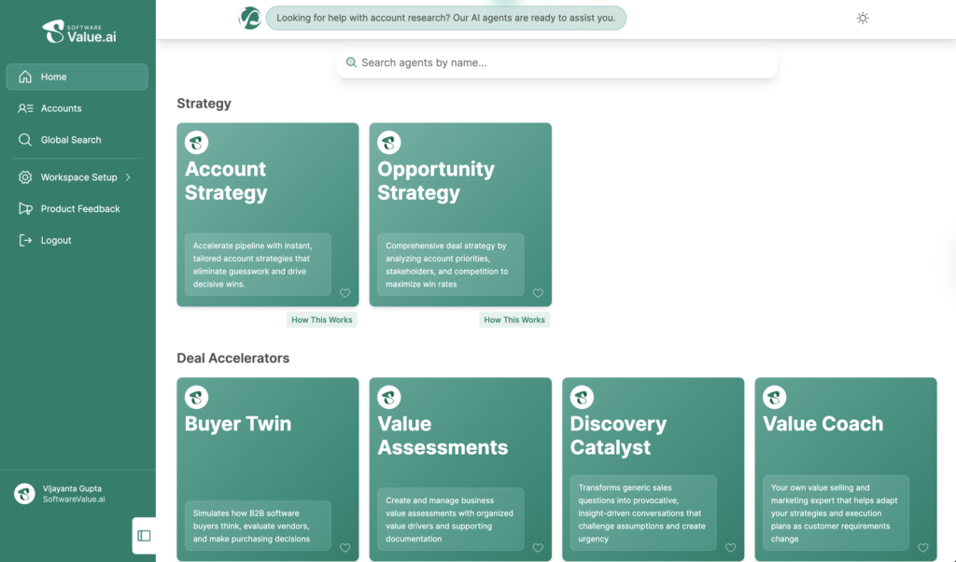The width and height of the screenshot is (956, 562).
Task: Click the Workspace Setup gear icon
Action: click(x=25, y=177)
